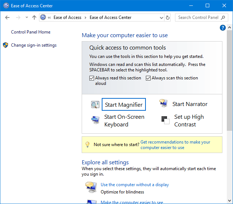Click the High Contrast icon
The image size is (233, 204).
click(x=166, y=120)
